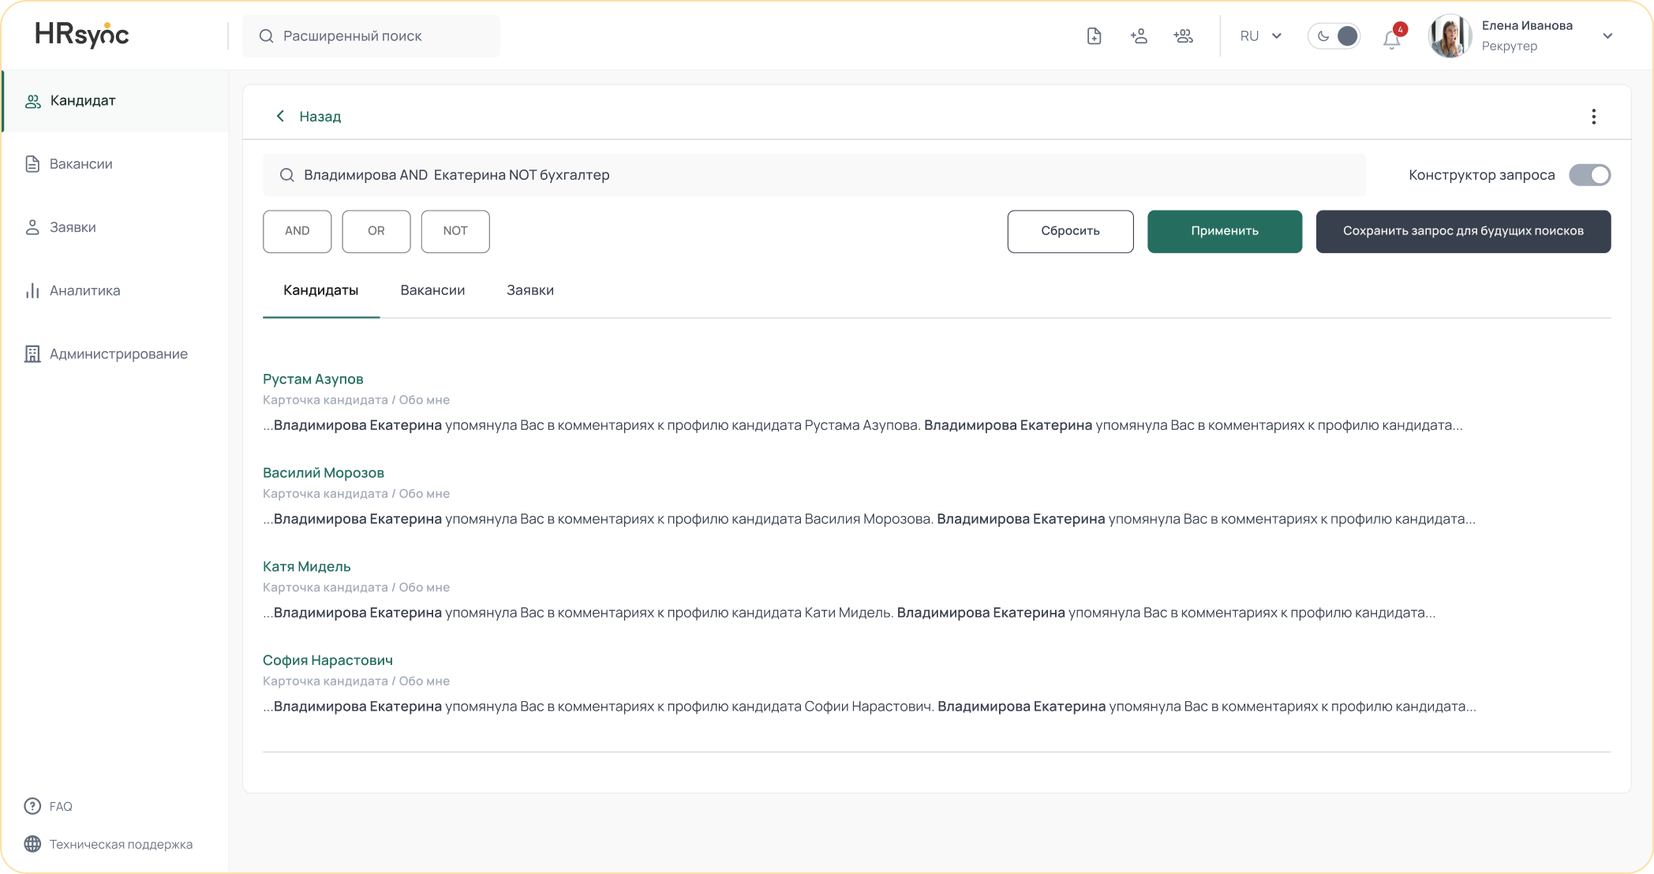Screen dimensions: 1654x874
Task: Toggle dark mode switch
Action: [1334, 36]
